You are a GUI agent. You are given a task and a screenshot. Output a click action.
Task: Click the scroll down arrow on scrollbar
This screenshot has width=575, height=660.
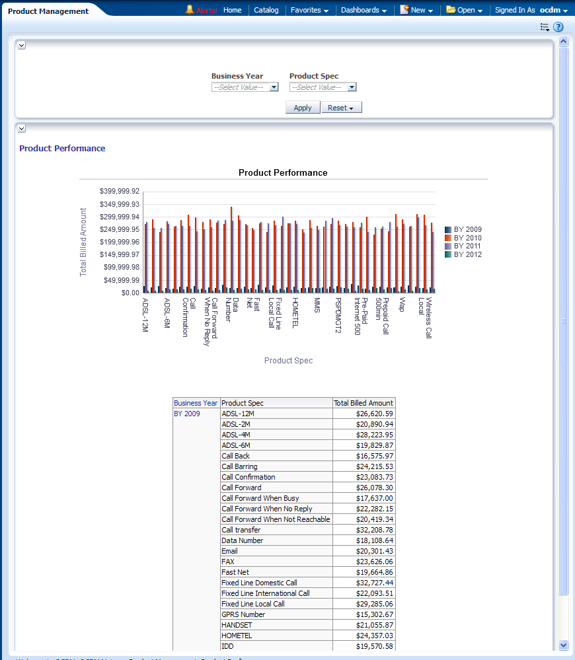(x=563, y=645)
